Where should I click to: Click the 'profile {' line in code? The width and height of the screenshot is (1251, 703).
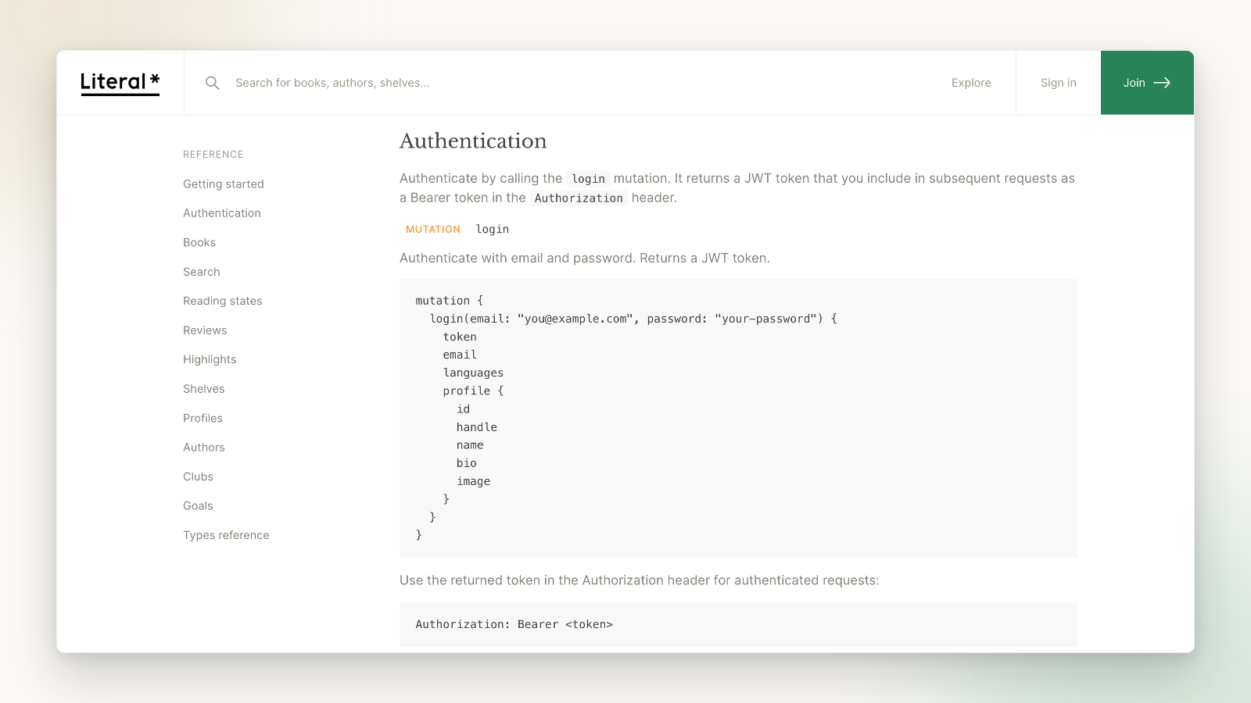point(473,391)
